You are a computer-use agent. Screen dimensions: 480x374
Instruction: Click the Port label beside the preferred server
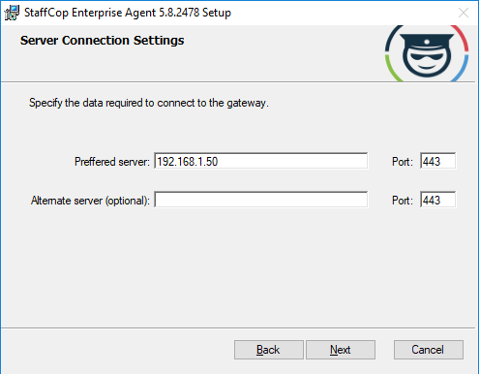click(x=403, y=162)
